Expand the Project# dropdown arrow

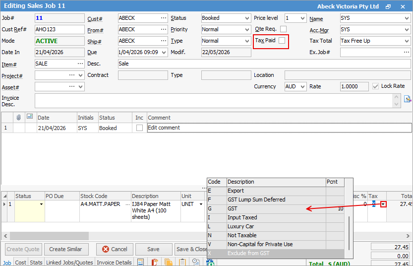[81, 75]
